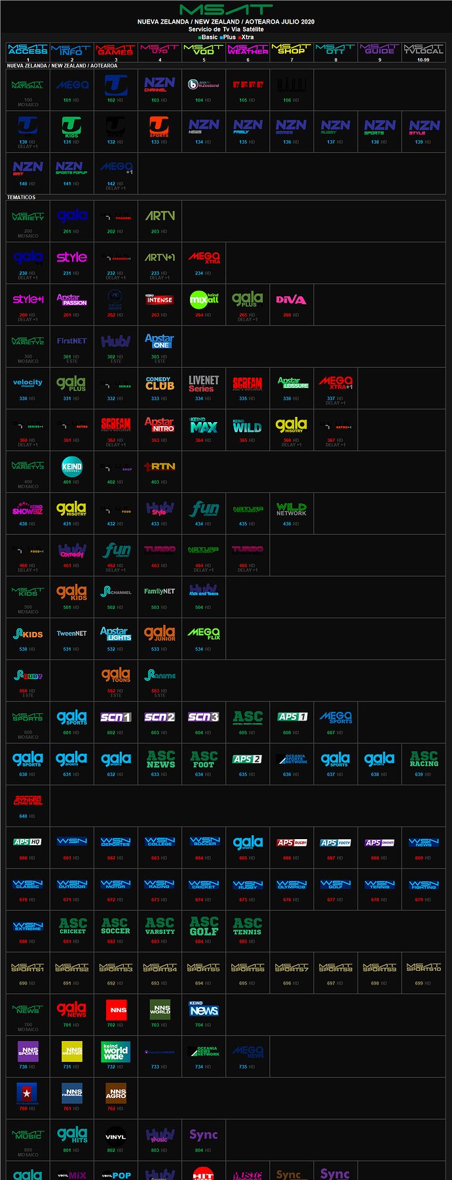
Task: Open the MSAT VOD tab
Action: [x=204, y=49]
